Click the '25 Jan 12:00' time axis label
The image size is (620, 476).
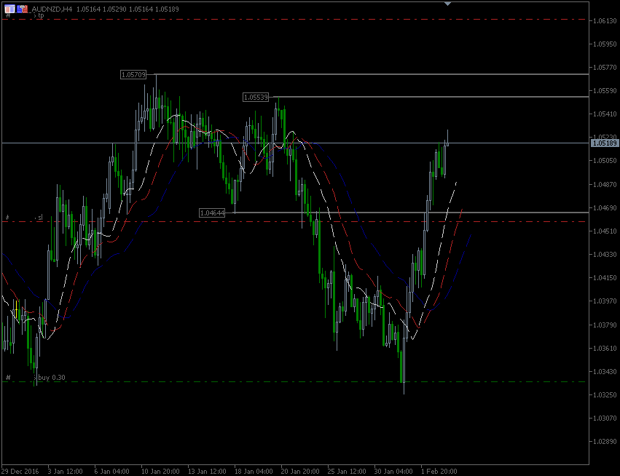347,471
